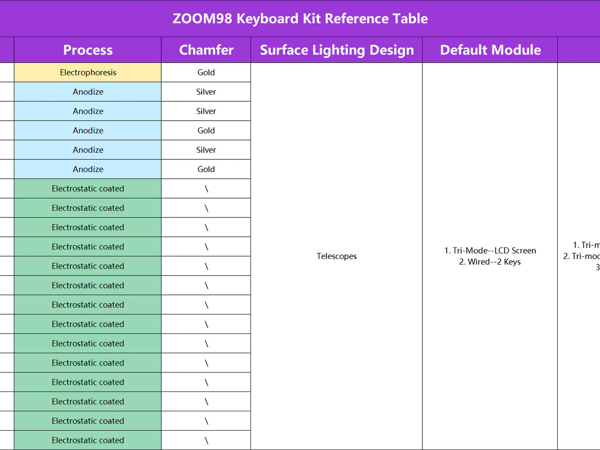Click the Tri-Mode--LCD Screen text line

490,250
